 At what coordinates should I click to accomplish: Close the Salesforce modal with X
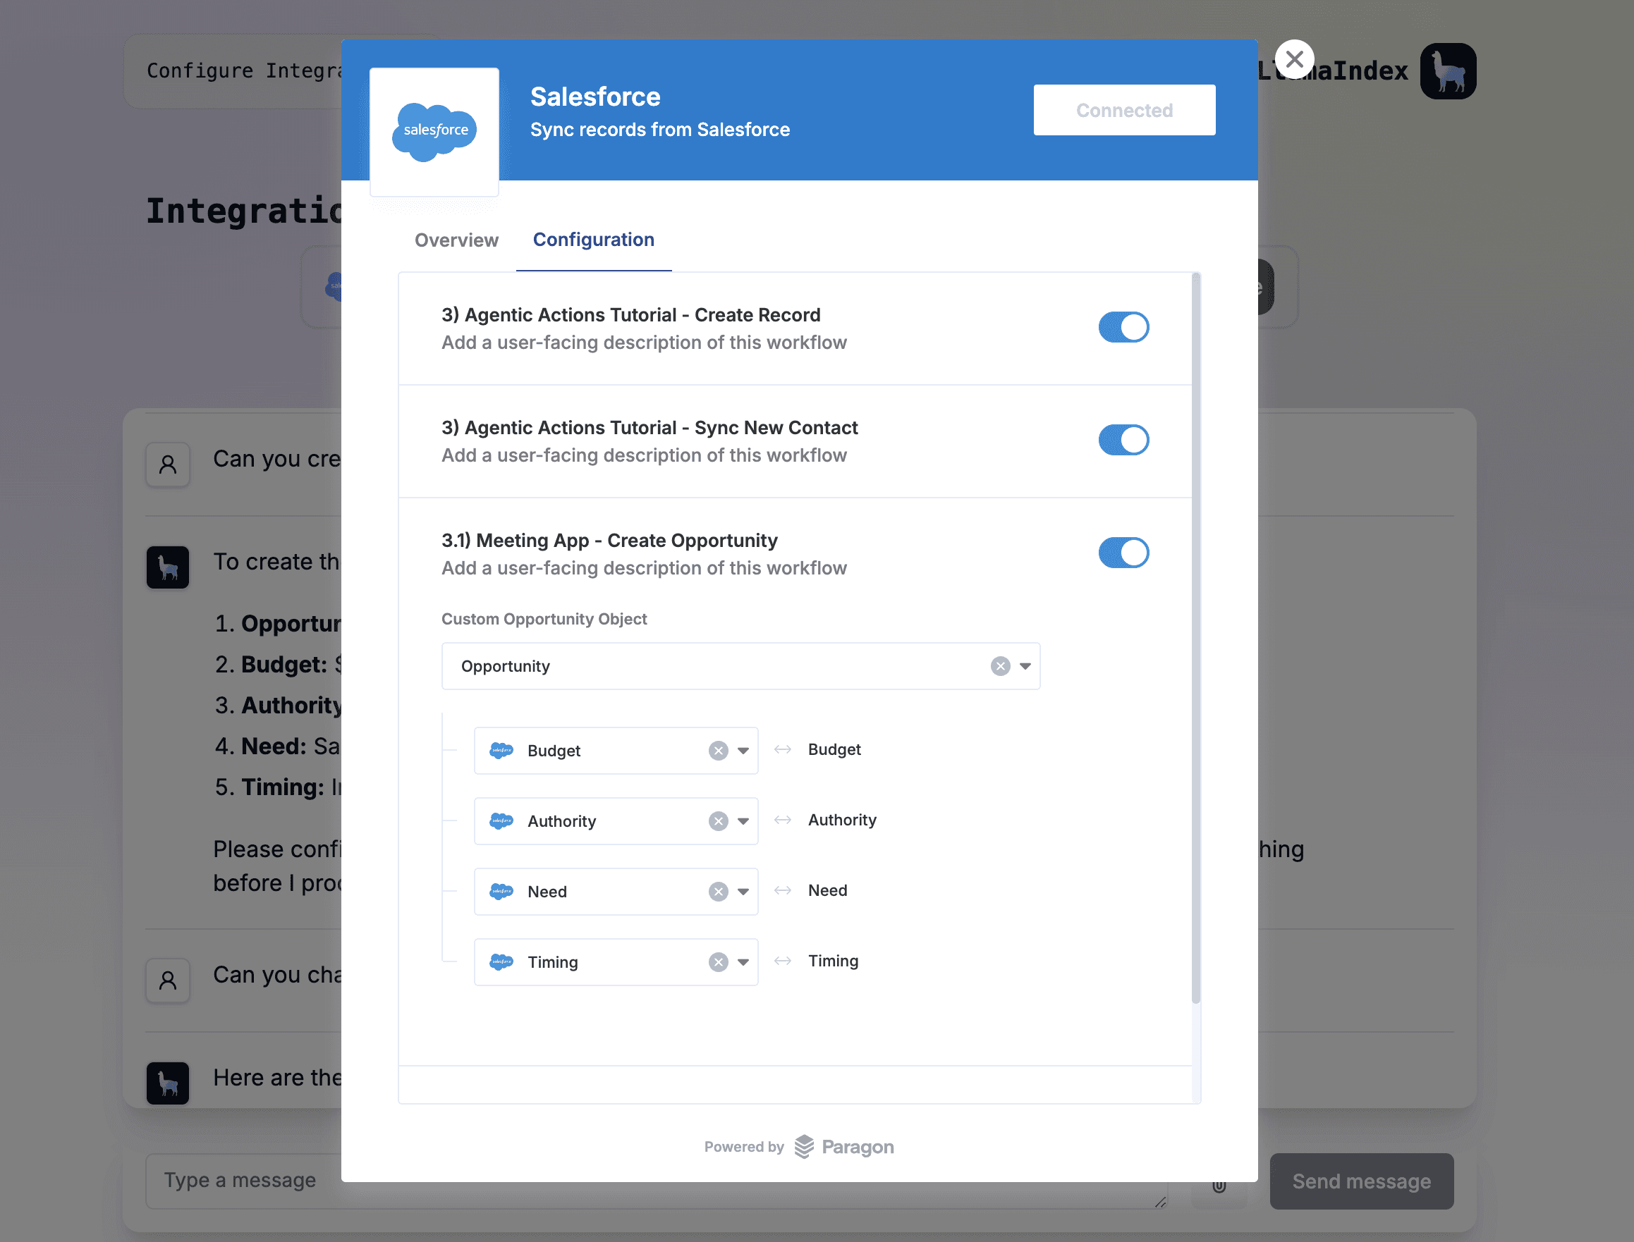[1294, 59]
